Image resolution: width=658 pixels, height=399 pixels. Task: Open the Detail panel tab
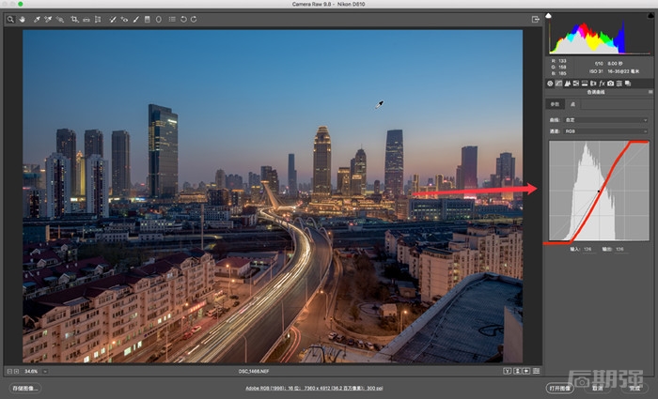click(x=568, y=84)
